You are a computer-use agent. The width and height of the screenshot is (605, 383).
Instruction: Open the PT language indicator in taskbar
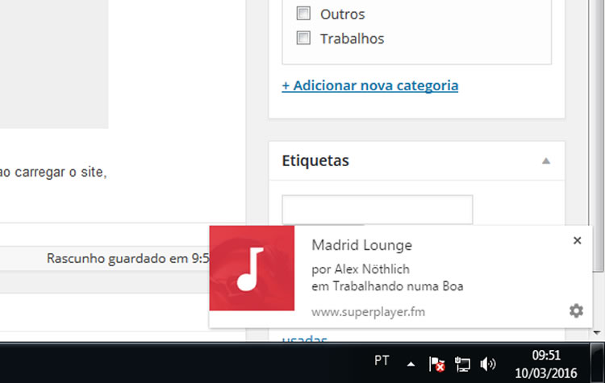382,360
